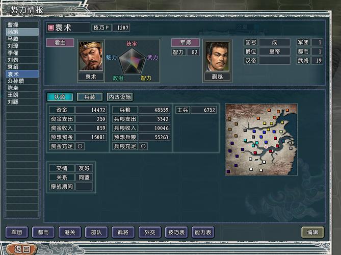Click the 君主 label
The height and width of the screenshot is (255, 341).
[x=60, y=43]
